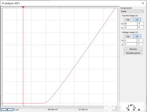147x112 pixels.
Task: Click the Simulate param. button
Action: [x=133, y=53]
